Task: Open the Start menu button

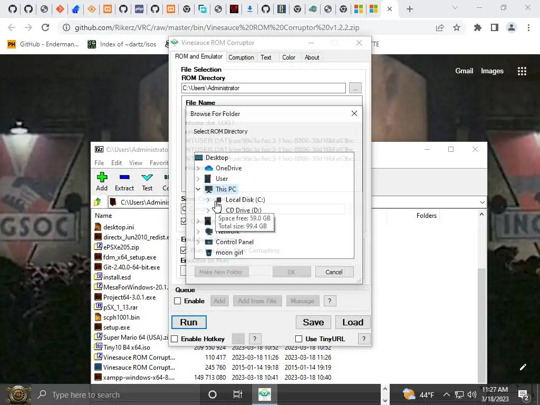Action: pyautogui.click(x=18, y=394)
